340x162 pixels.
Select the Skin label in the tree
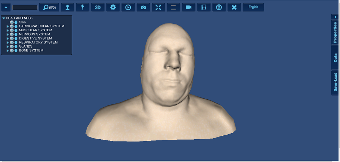point(22,22)
